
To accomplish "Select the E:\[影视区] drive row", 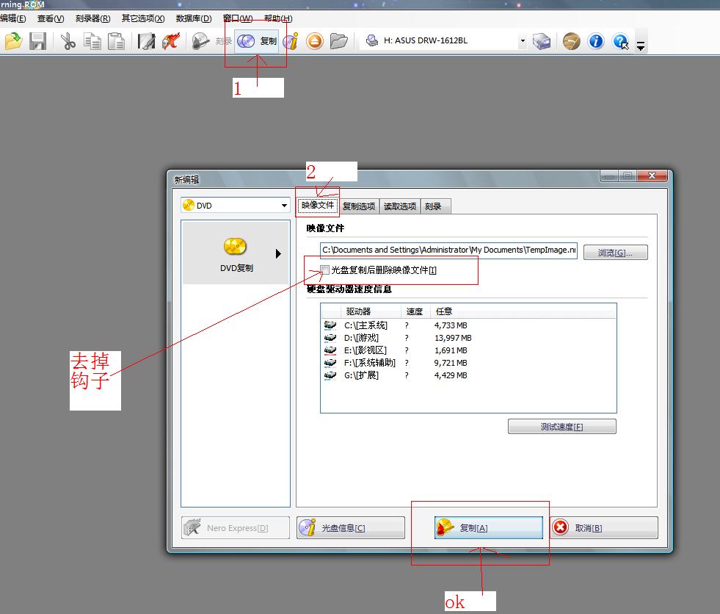I will click(365, 350).
